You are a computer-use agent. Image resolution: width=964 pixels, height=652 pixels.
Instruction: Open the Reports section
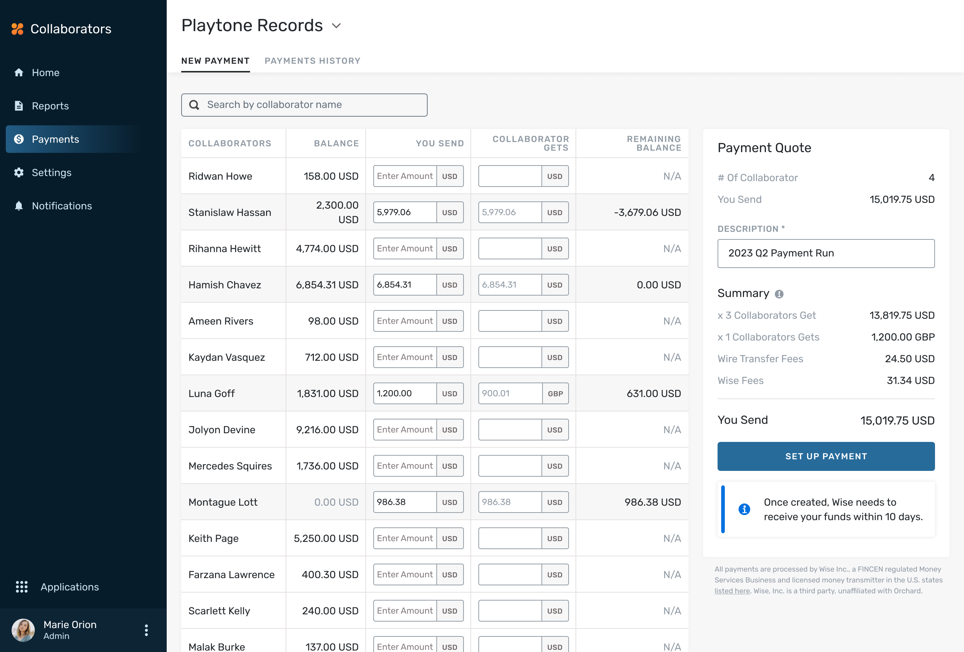[50, 106]
